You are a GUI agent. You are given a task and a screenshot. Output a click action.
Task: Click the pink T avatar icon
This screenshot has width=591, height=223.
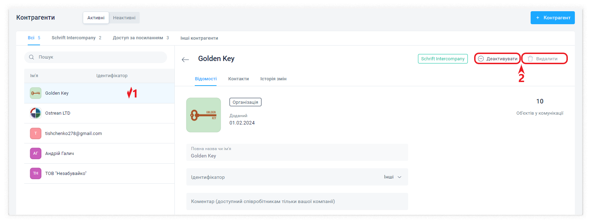[x=35, y=133]
